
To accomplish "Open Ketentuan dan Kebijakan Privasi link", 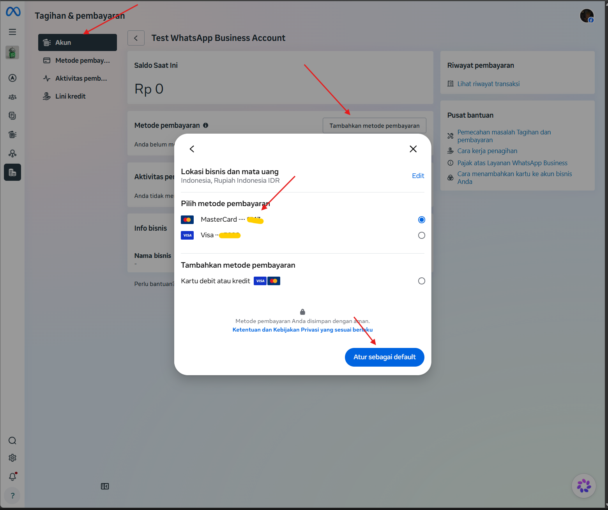I will click(302, 330).
